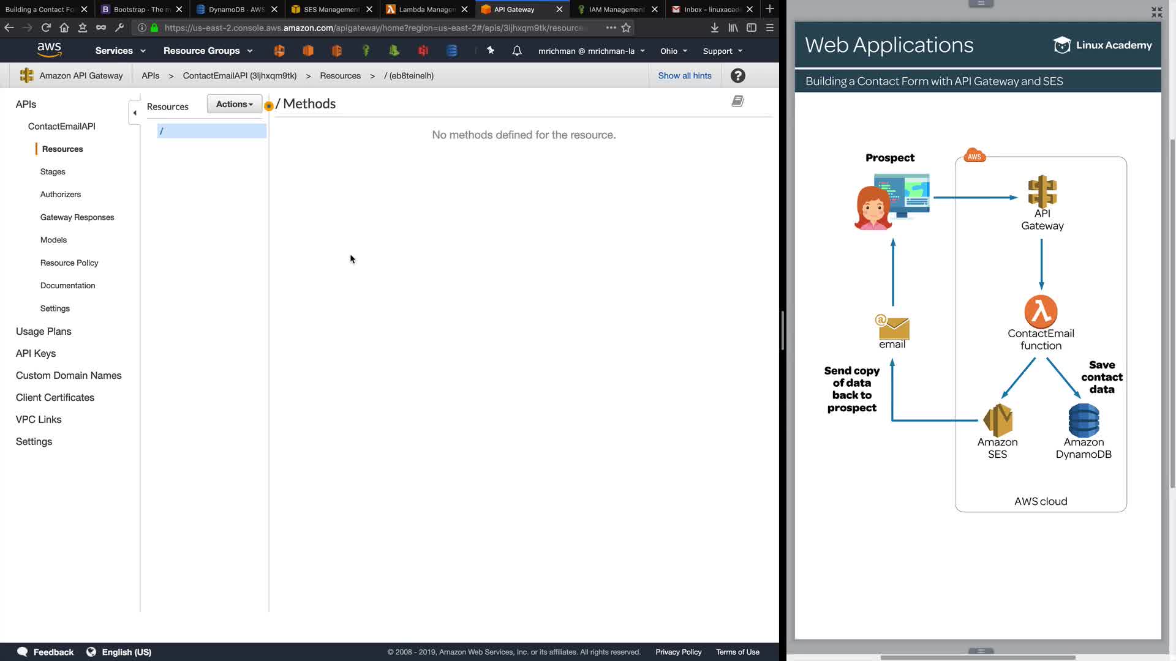Open the Actions dropdown

pos(234,104)
